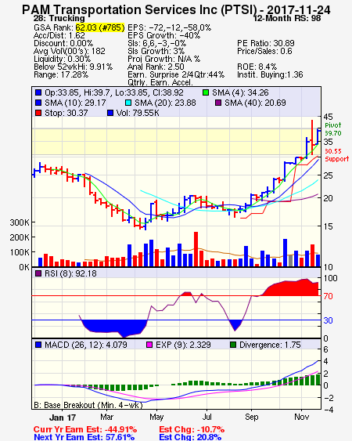Click the 'Mar' x-axis label
Image resolution: width=352 pixels, height=441 pixels.
106,417
